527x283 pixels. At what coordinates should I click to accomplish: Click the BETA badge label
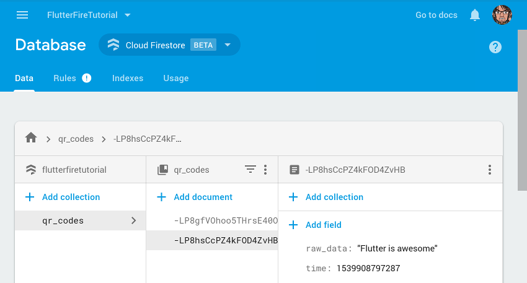(x=203, y=45)
